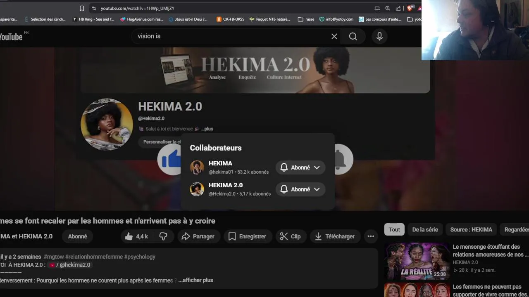This screenshot has height=297, width=529.
Task: Open site information icon beside URL
Action: 94,8
